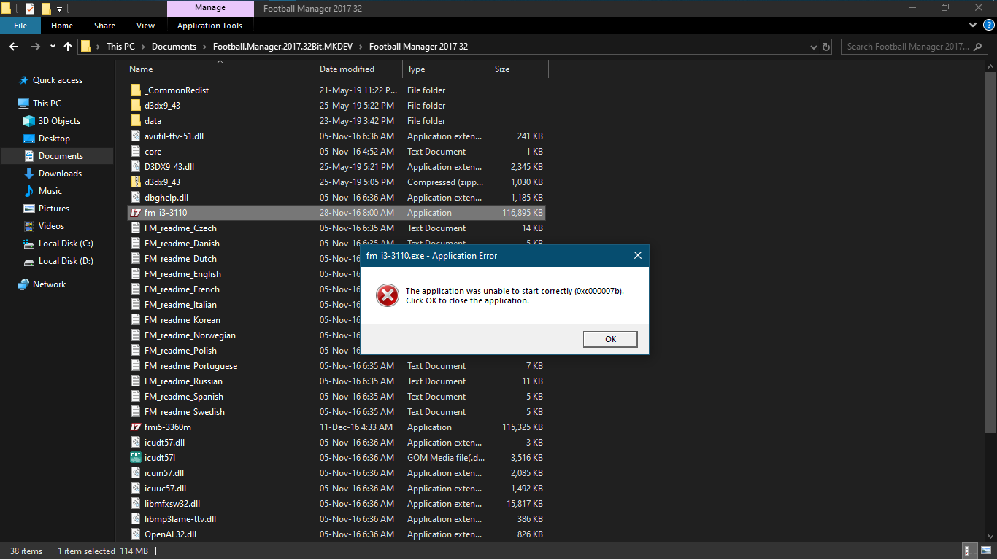The image size is (997, 560).
Task: Select the data folder icon
Action: coord(136,121)
